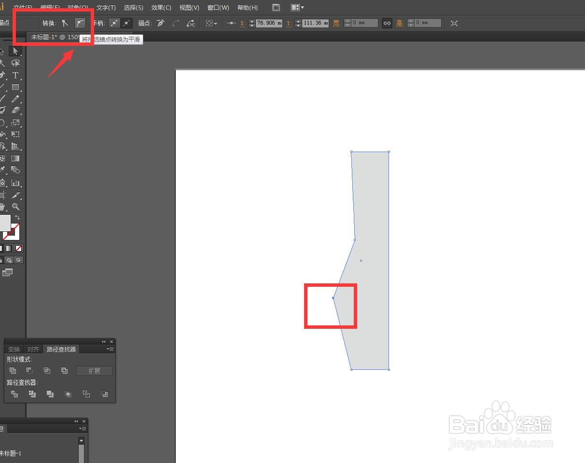
Task: Select the Perspective Grid tool
Action: click(x=15, y=146)
